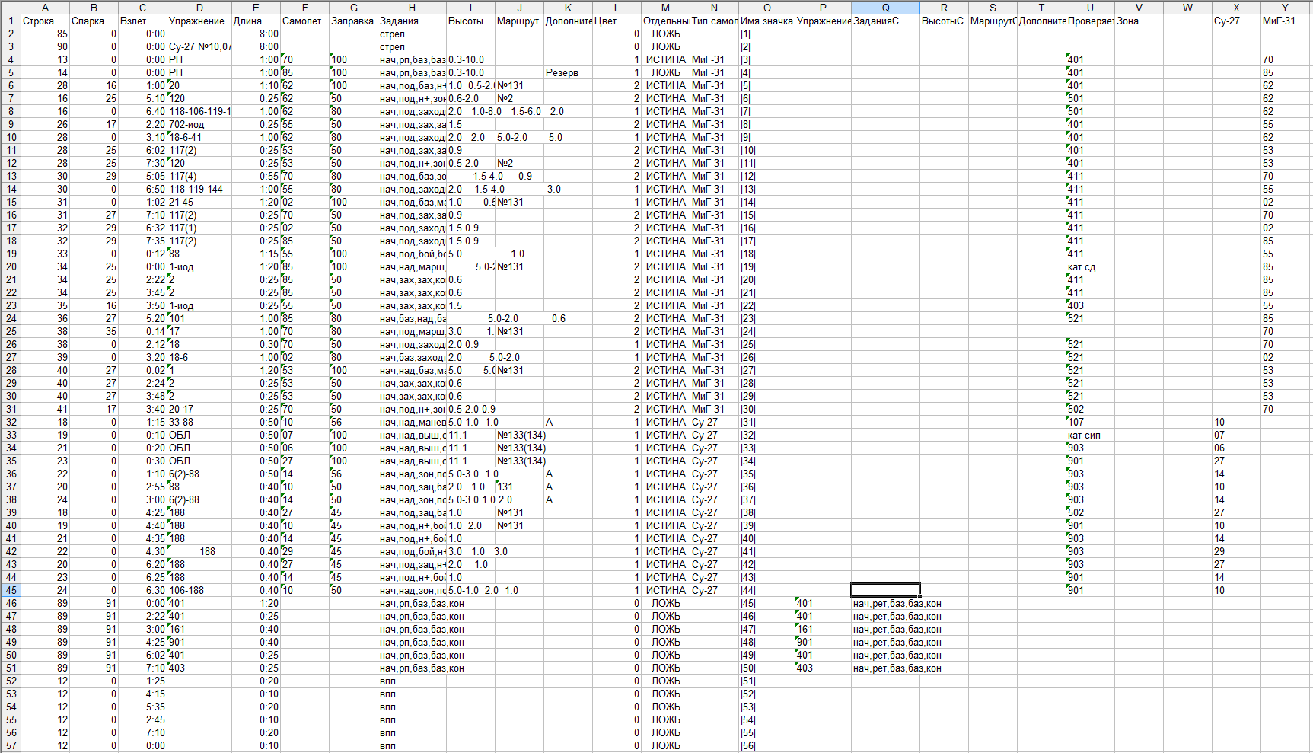Screen dimensions: 1313x753
Task: Select column W header
Action: pyautogui.click(x=1187, y=8)
